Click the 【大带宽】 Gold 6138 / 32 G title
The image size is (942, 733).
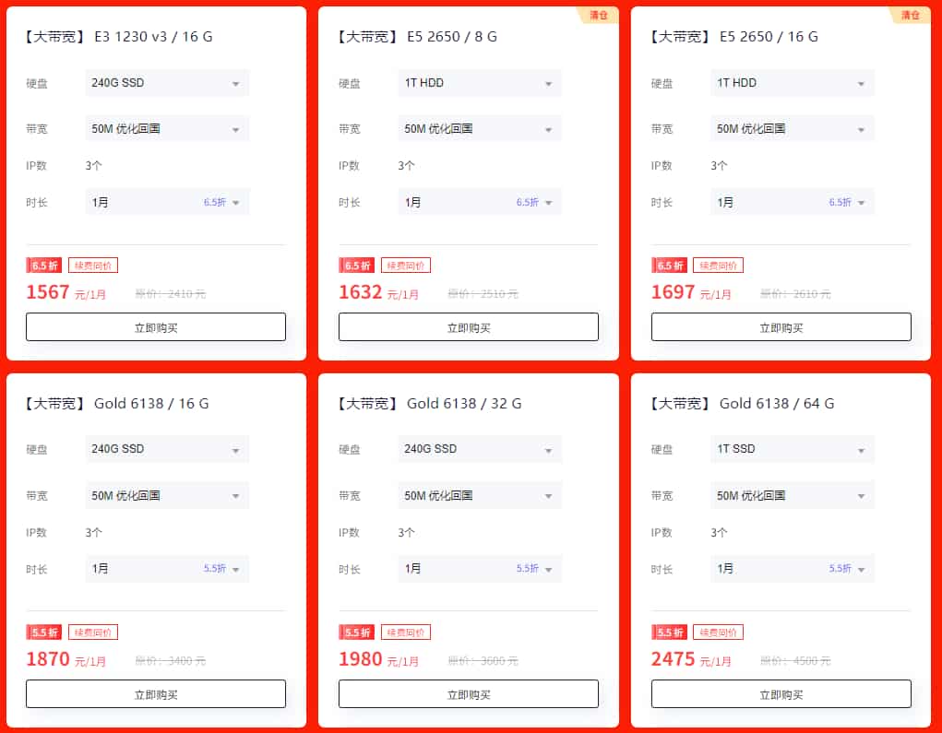coord(430,404)
